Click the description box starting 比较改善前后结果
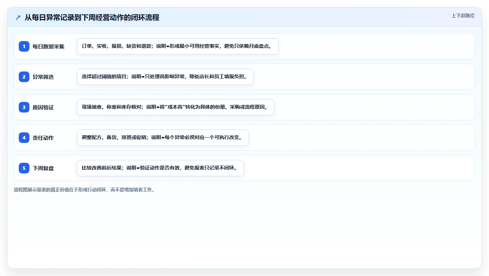489x276 pixels. (160, 168)
